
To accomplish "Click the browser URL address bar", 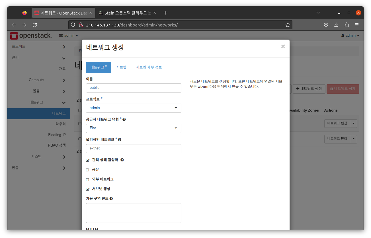I will (180, 25).
